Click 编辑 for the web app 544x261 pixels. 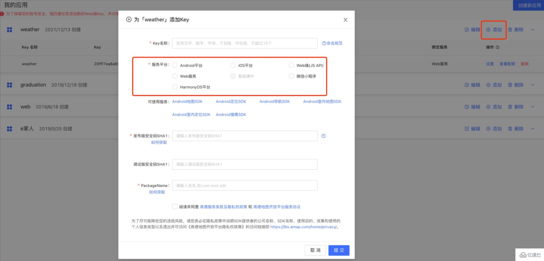tap(472, 107)
